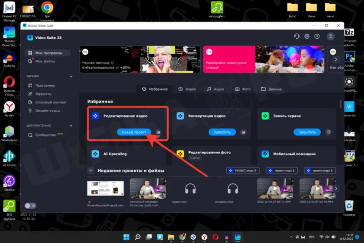Image resolution: width=364 pixels, height=243 pixels.
Task: Open file folder icon next to Новый проект
Action: pos(158,132)
